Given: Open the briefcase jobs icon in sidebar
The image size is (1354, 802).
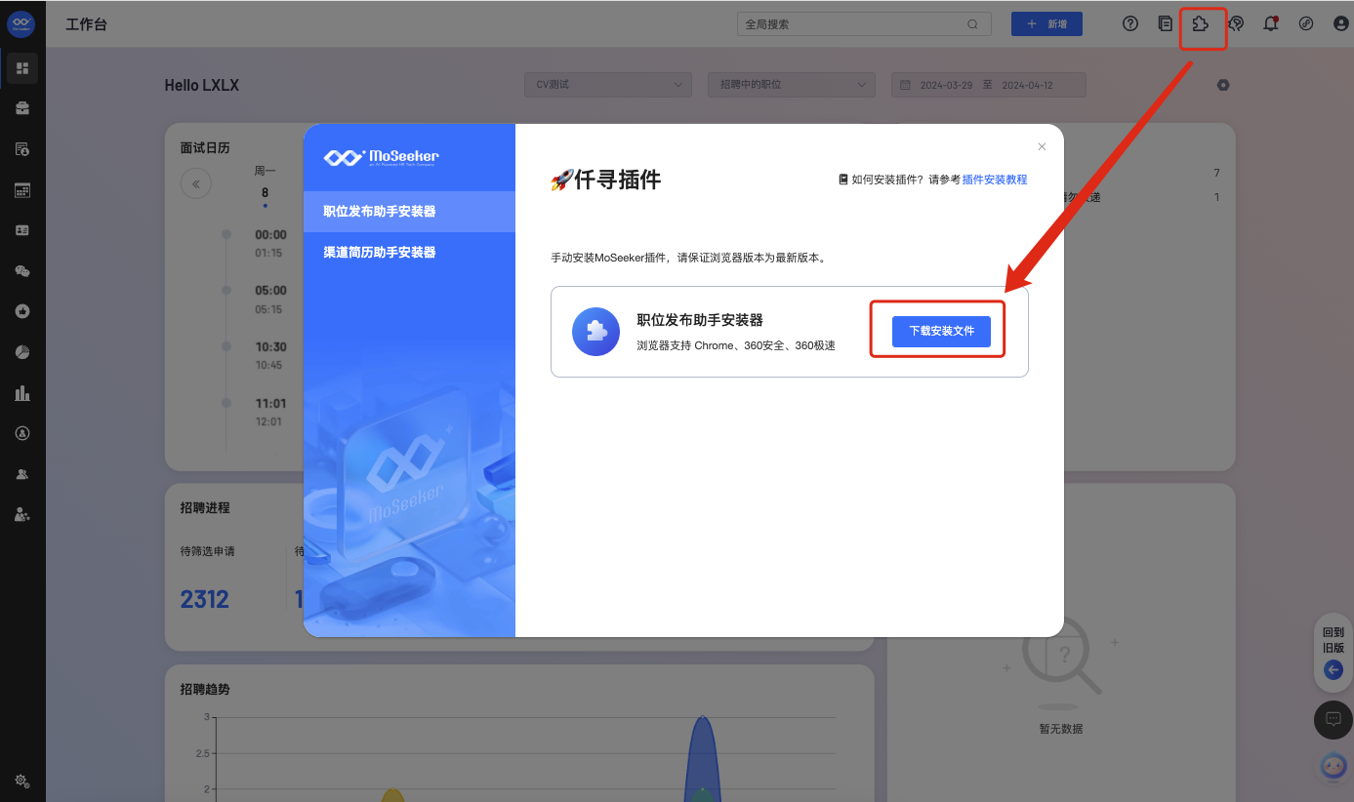Looking at the screenshot, I should [22, 108].
